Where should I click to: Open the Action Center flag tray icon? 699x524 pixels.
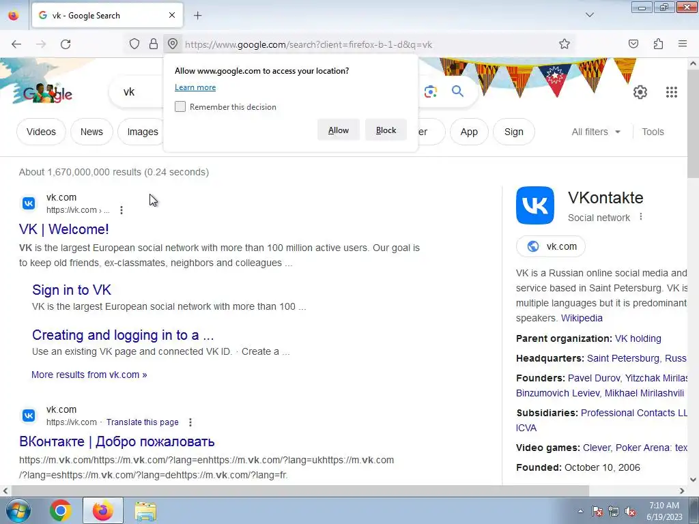pos(597,511)
